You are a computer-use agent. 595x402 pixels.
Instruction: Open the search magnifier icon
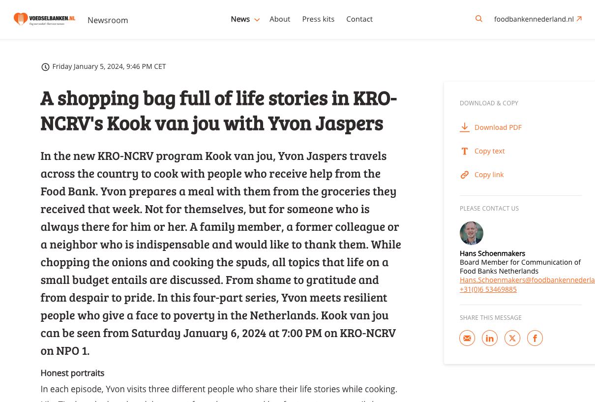click(479, 19)
